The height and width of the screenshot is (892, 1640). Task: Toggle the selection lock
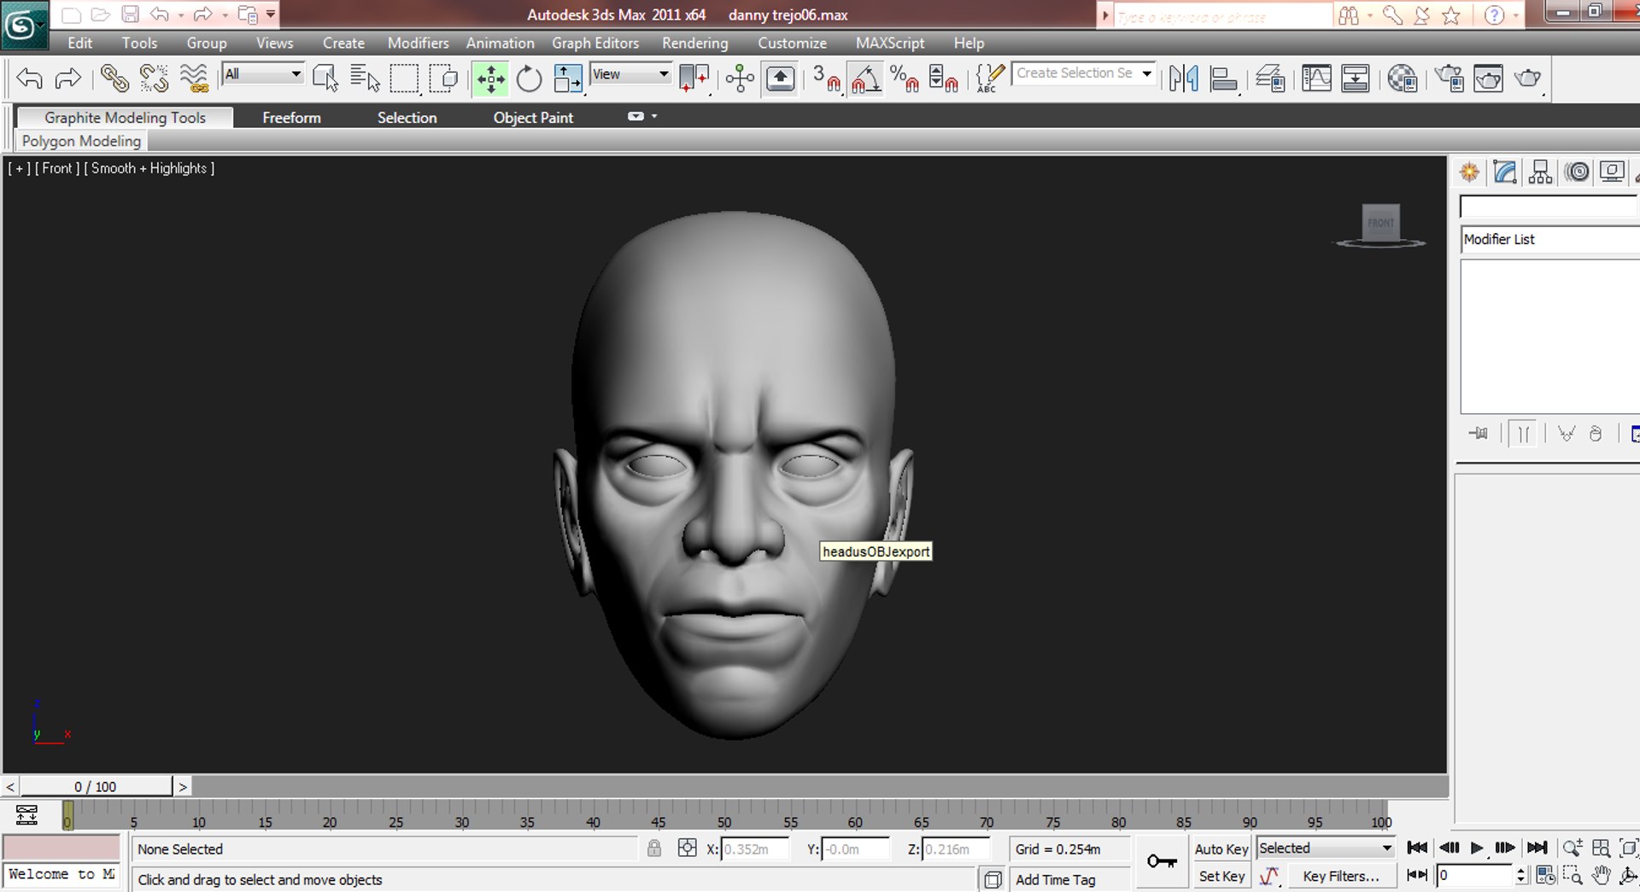654,848
